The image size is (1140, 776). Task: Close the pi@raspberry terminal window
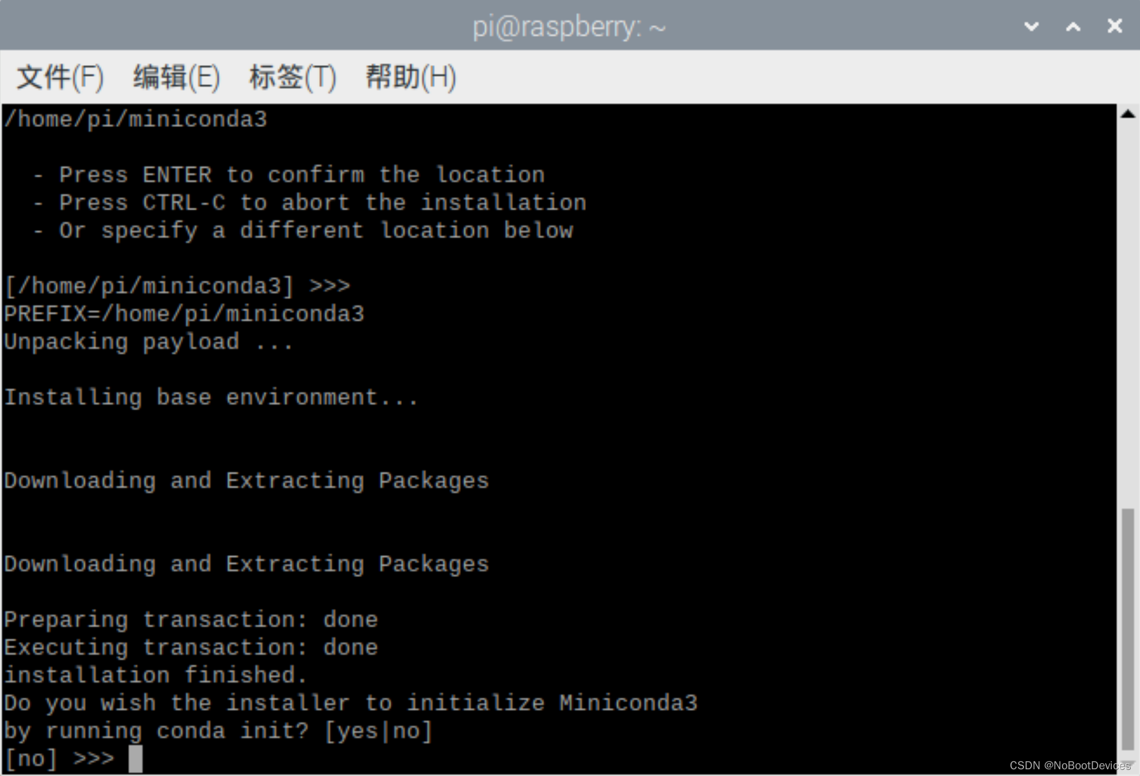(x=1114, y=26)
